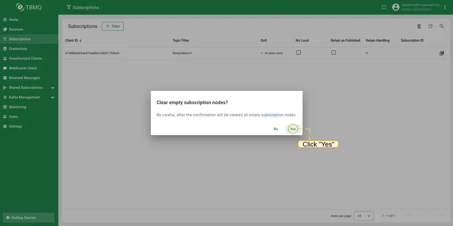Select Subscriptions in the sidebar
453x226 pixels.
pos(29,39)
